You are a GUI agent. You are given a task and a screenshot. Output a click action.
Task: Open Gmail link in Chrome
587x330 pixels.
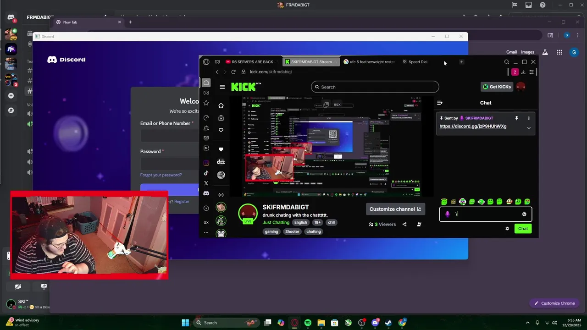point(511,52)
